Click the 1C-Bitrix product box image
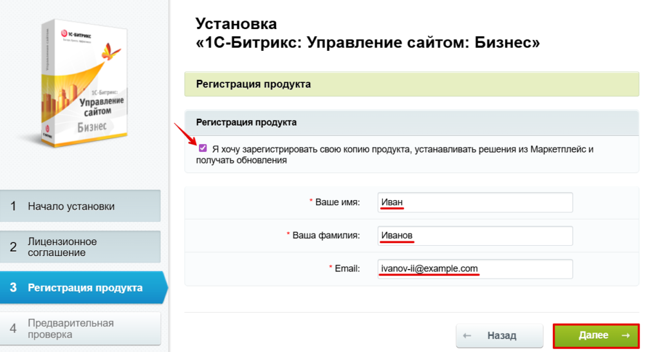Viewport: 659px width, 352px height. point(84,83)
